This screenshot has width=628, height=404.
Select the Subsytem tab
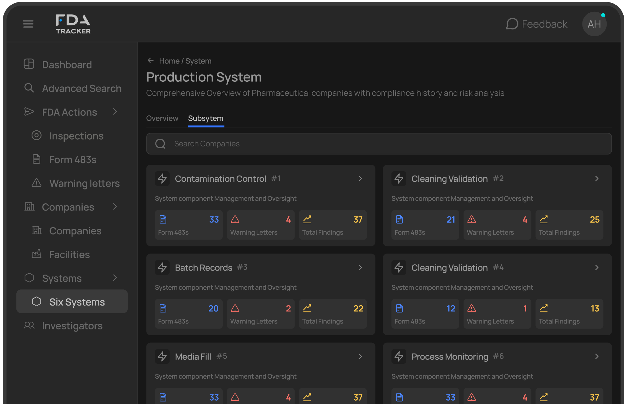(206, 118)
